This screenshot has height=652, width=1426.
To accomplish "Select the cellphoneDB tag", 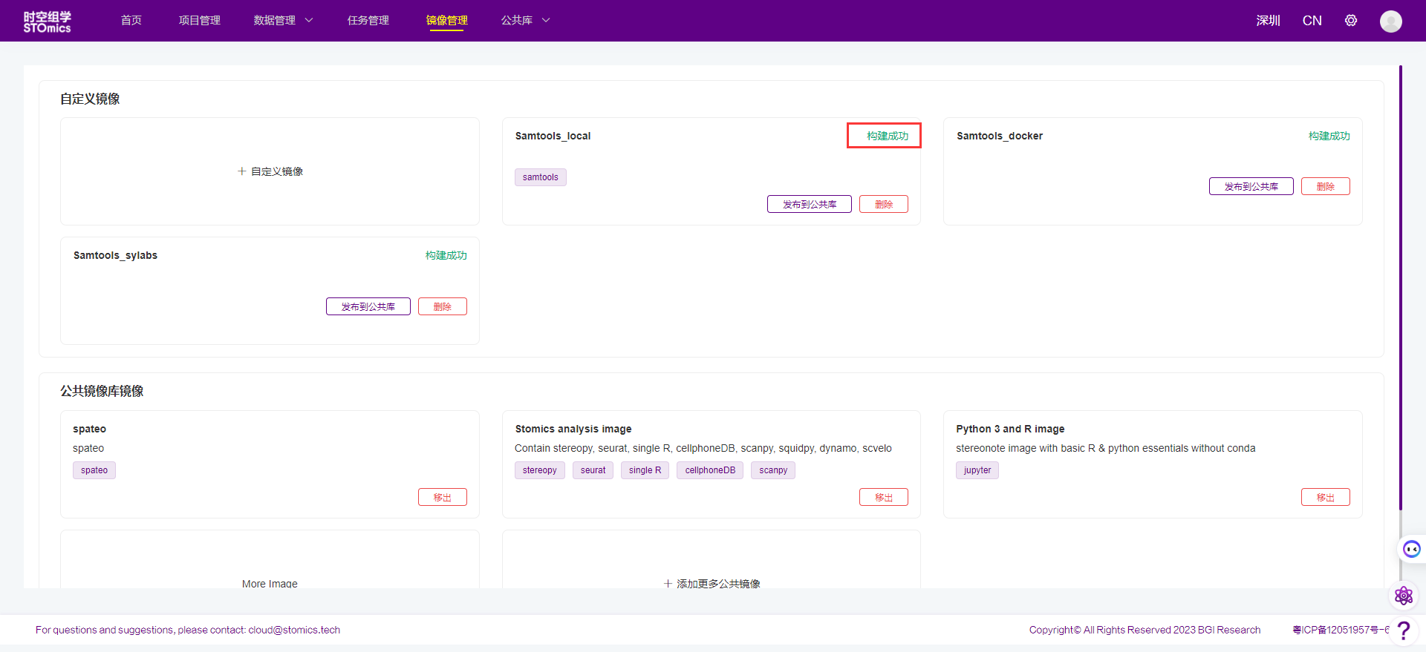I will click(x=709, y=470).
